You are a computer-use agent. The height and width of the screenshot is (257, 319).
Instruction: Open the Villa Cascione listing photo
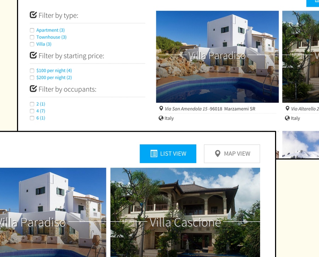click(x=185, y=212)
